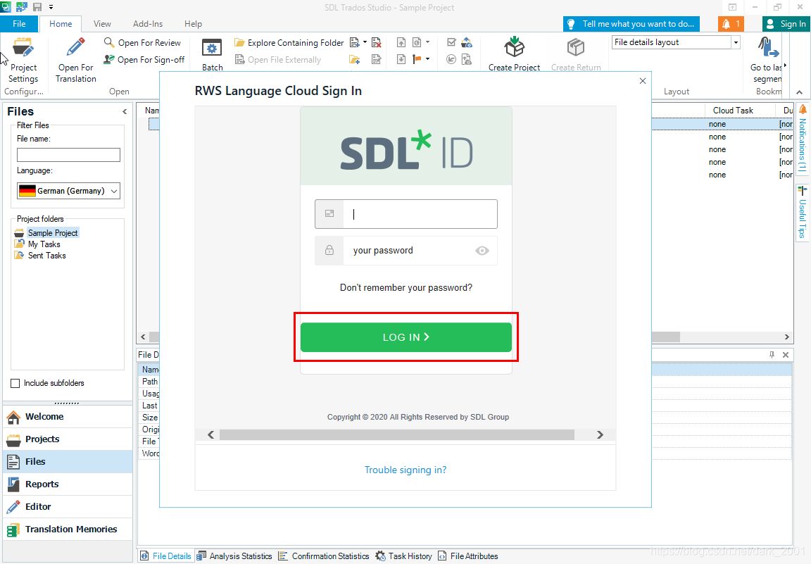Click the checkmark box ribbon icon
This screenshot has height=564, width=811.
(451, 42)
